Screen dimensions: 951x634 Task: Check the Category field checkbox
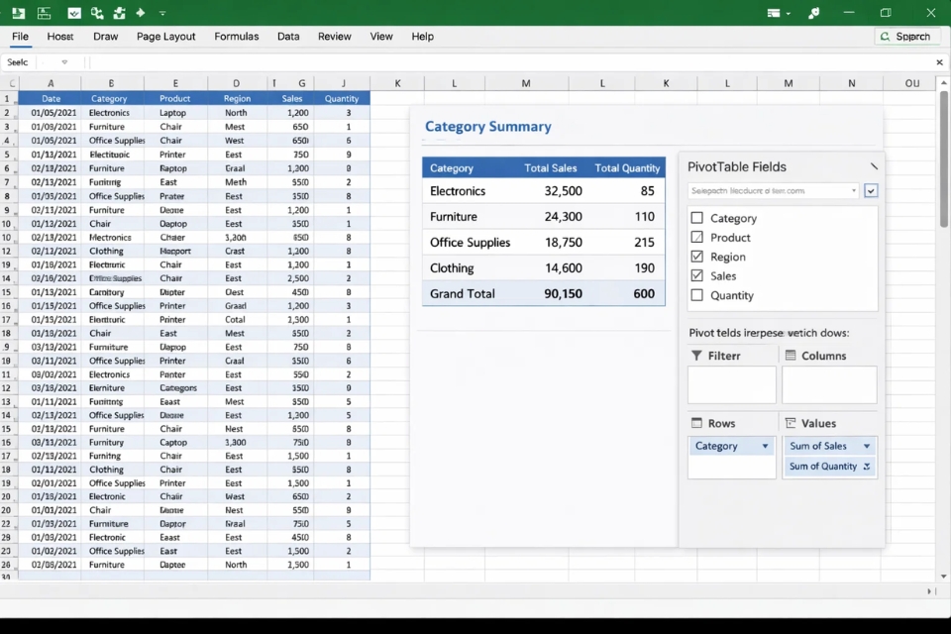696,218
